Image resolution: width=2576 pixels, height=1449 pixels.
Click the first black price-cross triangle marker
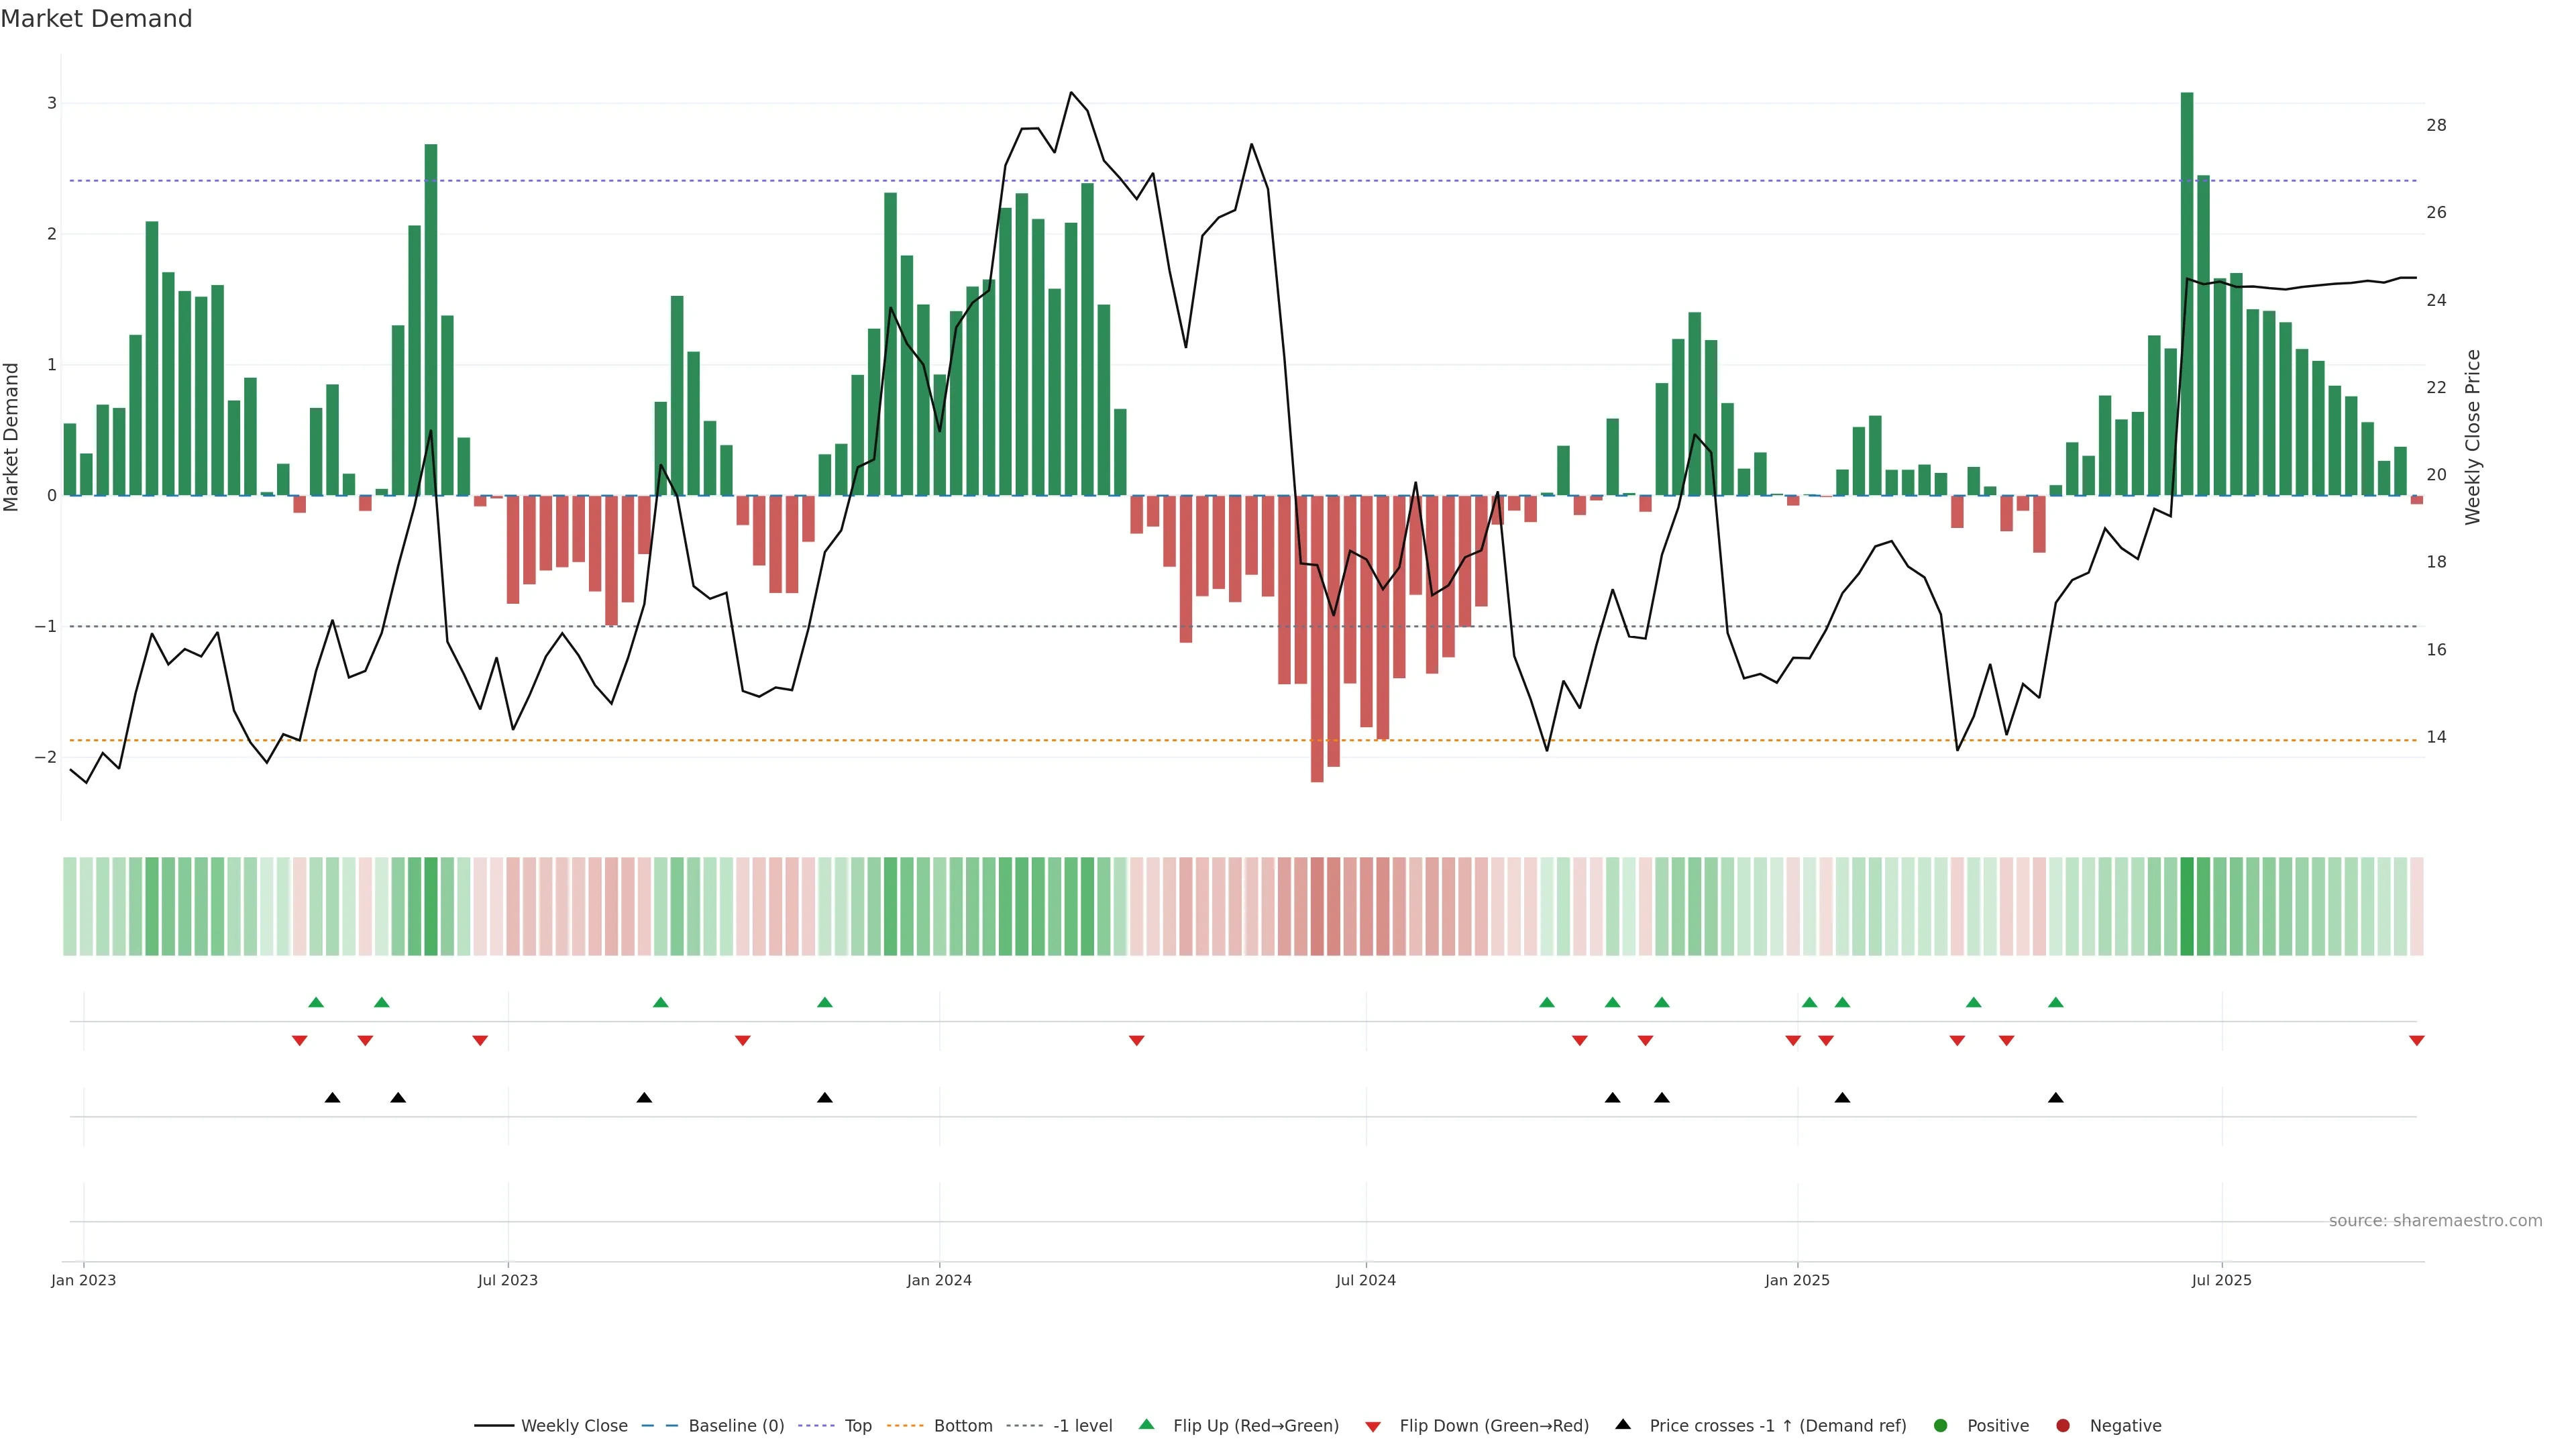tap(333, 1098)
